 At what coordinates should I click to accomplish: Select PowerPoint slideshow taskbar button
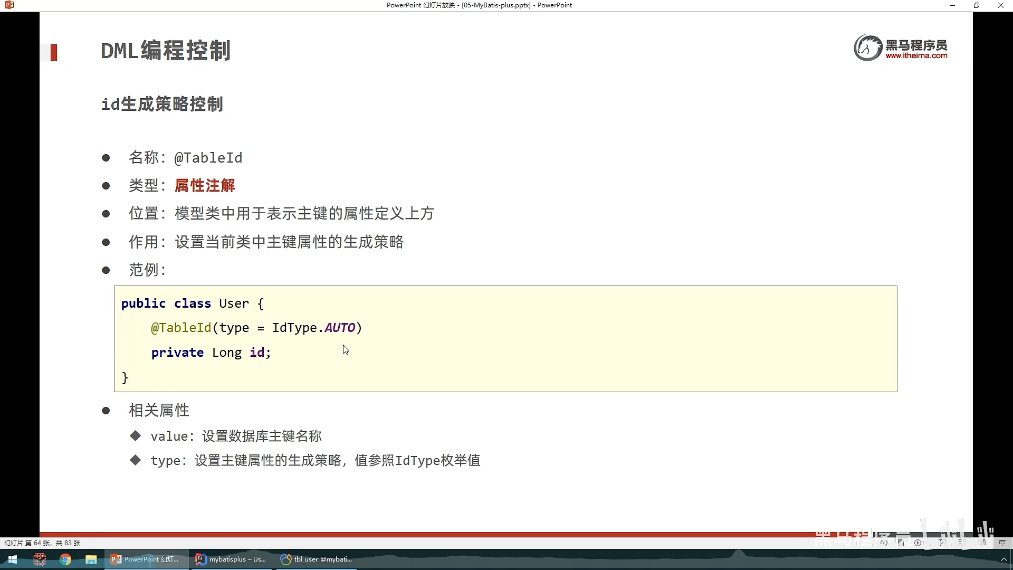click(x=146, y=559)
